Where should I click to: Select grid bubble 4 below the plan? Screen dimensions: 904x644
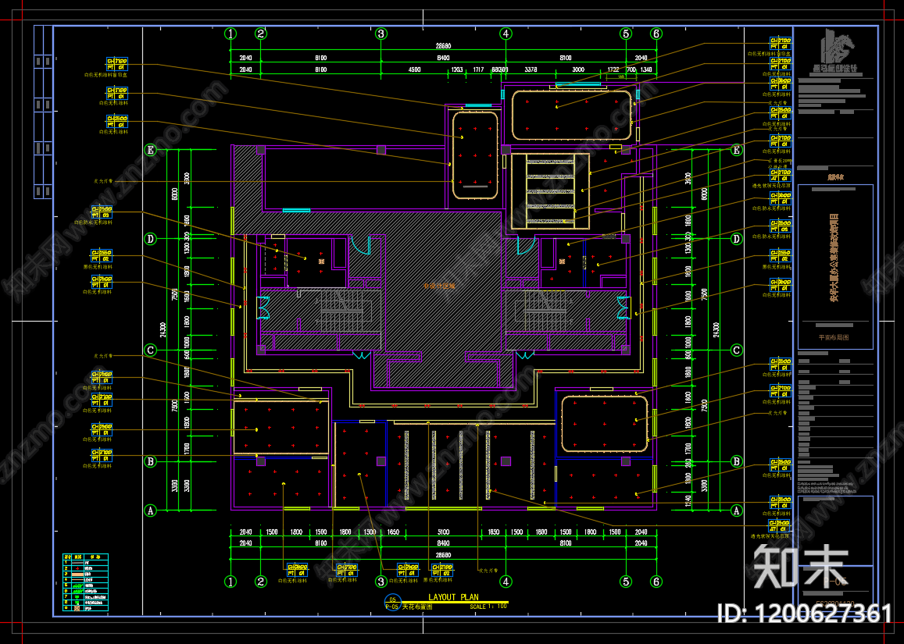pyautogui.click(x=506, y=582)
